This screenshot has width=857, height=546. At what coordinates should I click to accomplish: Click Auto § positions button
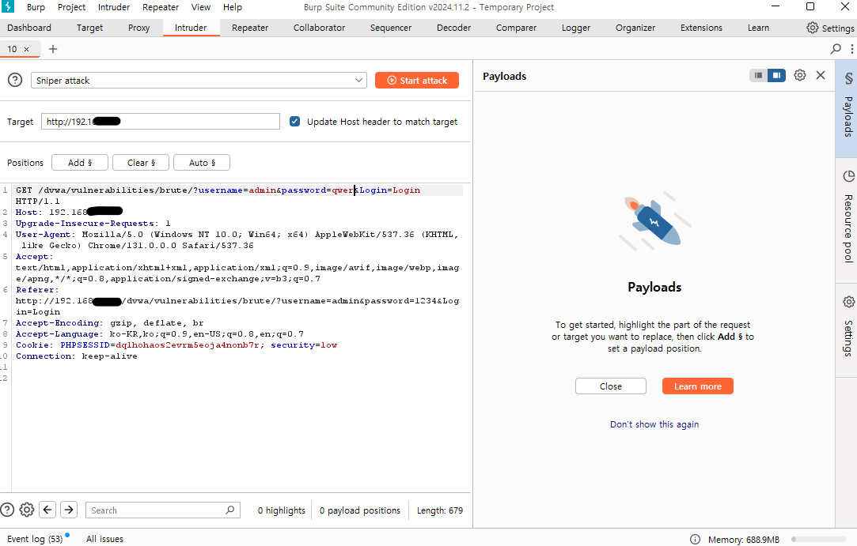(x=202, y=163)
